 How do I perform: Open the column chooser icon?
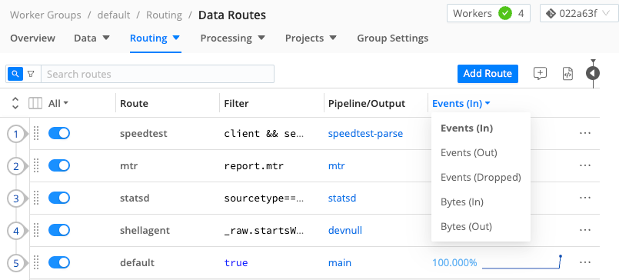tap(35, 104)
